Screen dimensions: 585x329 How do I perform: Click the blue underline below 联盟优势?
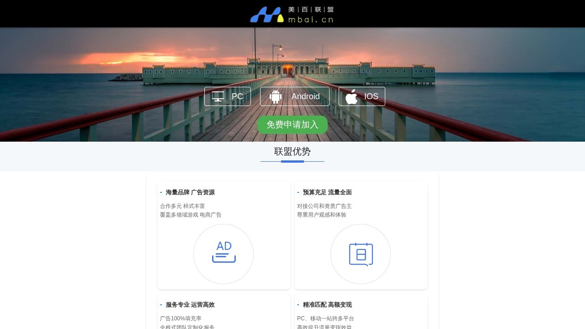(x=292, y=161)
